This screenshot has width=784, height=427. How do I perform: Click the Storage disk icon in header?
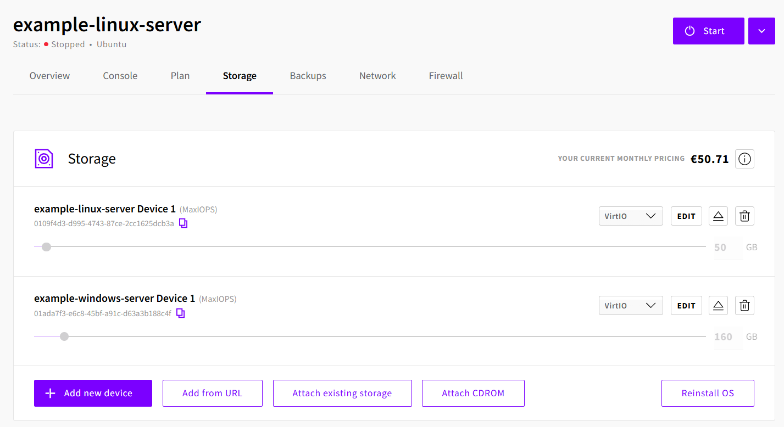tap(44, 159)
